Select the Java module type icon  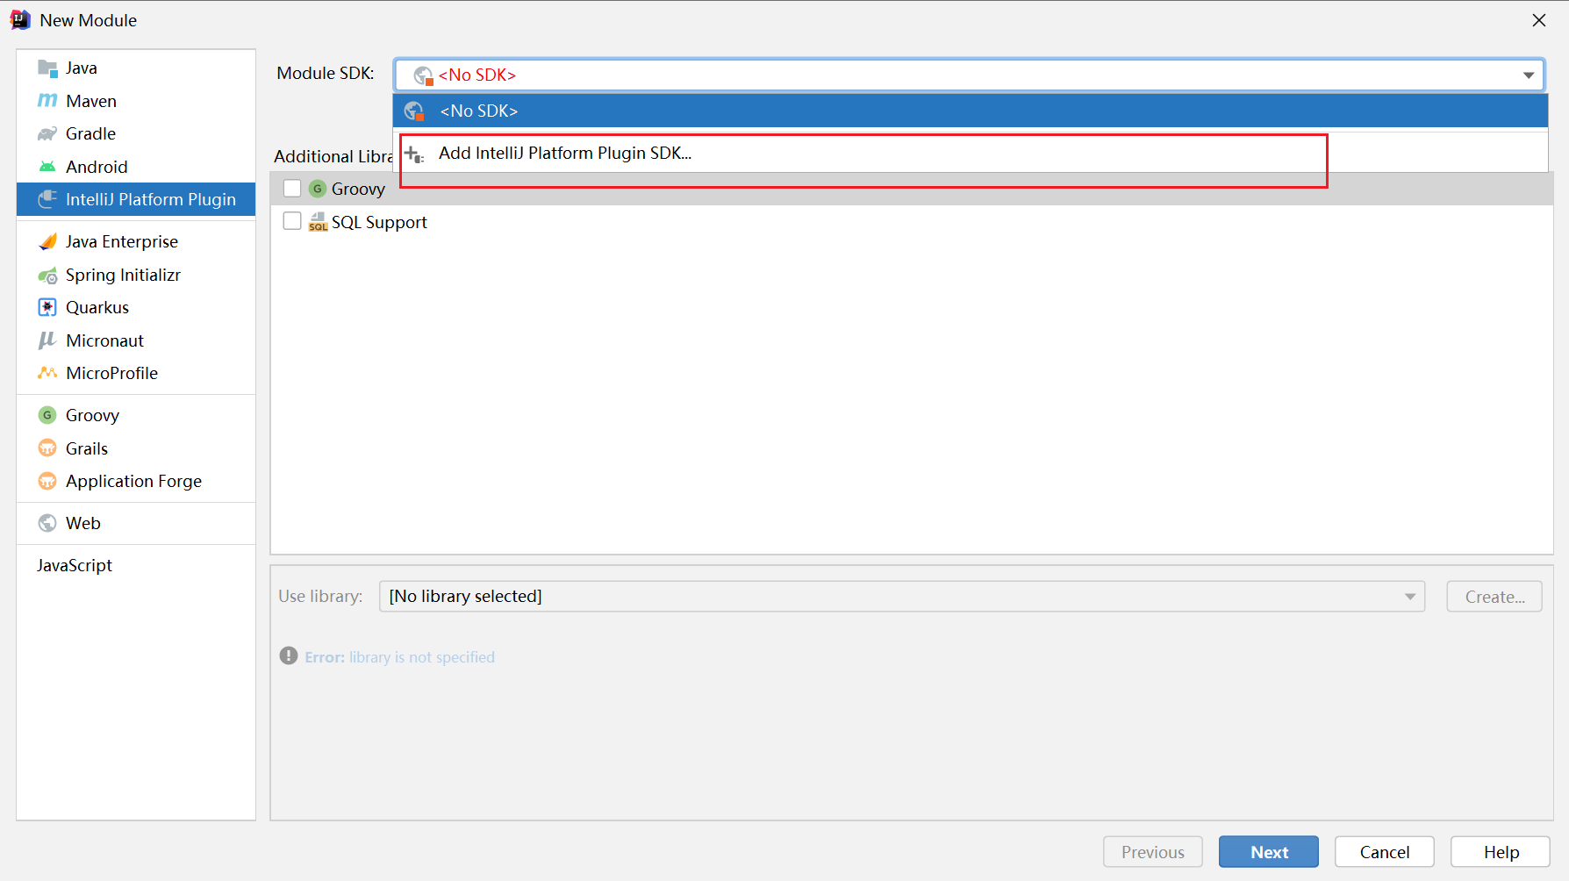(47, 67)
